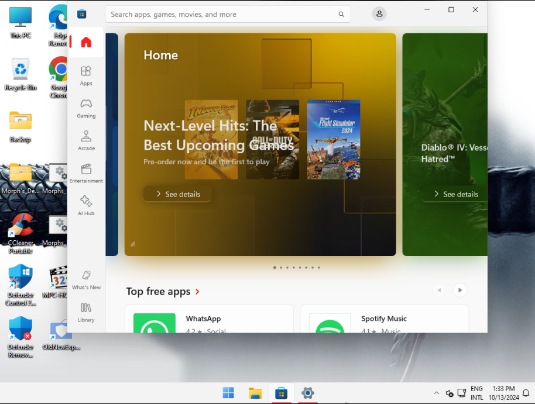Screen dimensions: 535x404
Task: Open the Library section
Action: tap(86, 312)
